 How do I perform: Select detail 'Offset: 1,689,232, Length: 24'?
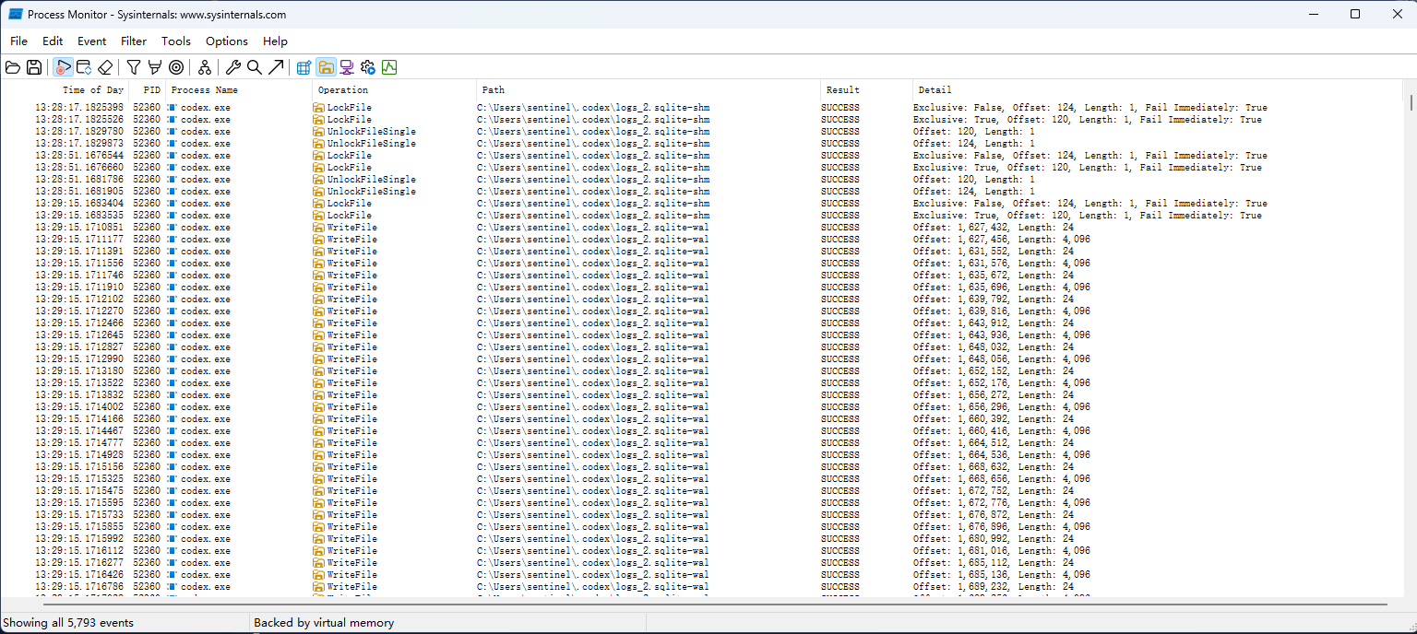[993, 587]
